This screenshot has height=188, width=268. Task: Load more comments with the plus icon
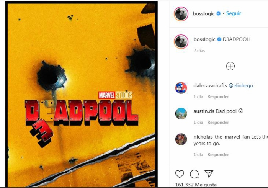(x=230, y=66)
